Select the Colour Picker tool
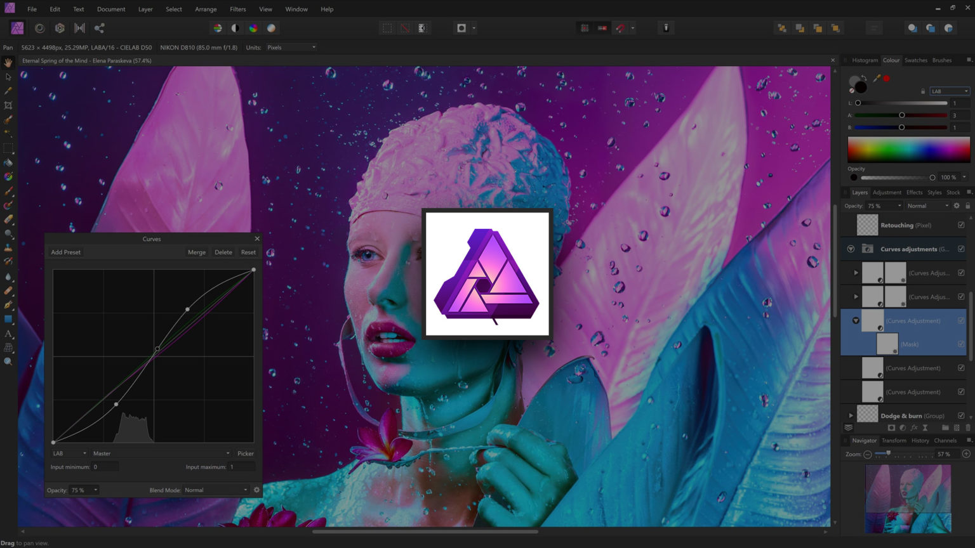The image size is (975, 548). 8,91
